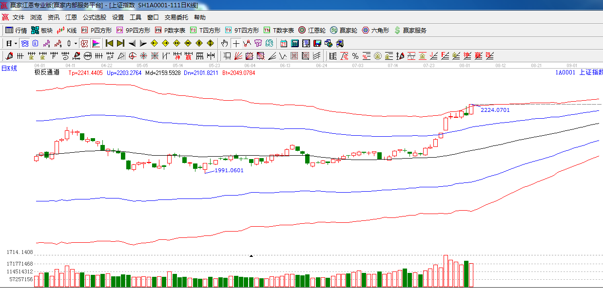Select the crosshair cursor tool
This screenshot has height=288, width=603.
point(236,43)
